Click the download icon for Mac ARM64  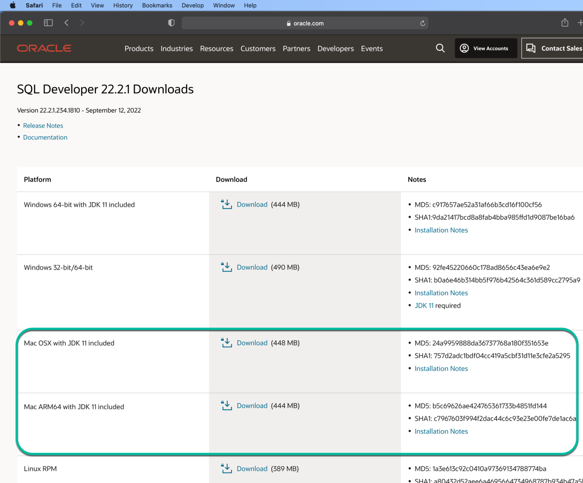pyautogui.click(x=227, y=405)
